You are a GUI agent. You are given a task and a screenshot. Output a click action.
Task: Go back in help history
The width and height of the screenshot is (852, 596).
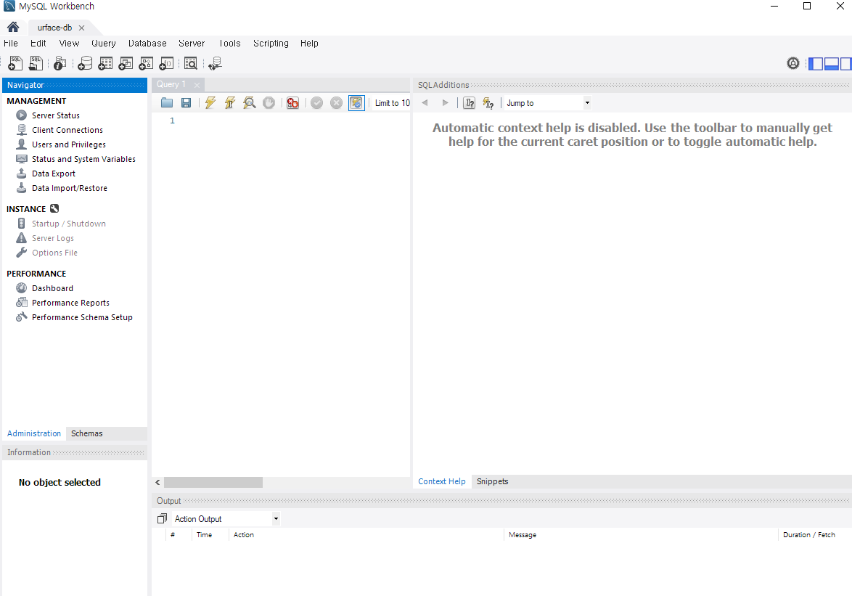pyautogui.click(x=425, y=102)
